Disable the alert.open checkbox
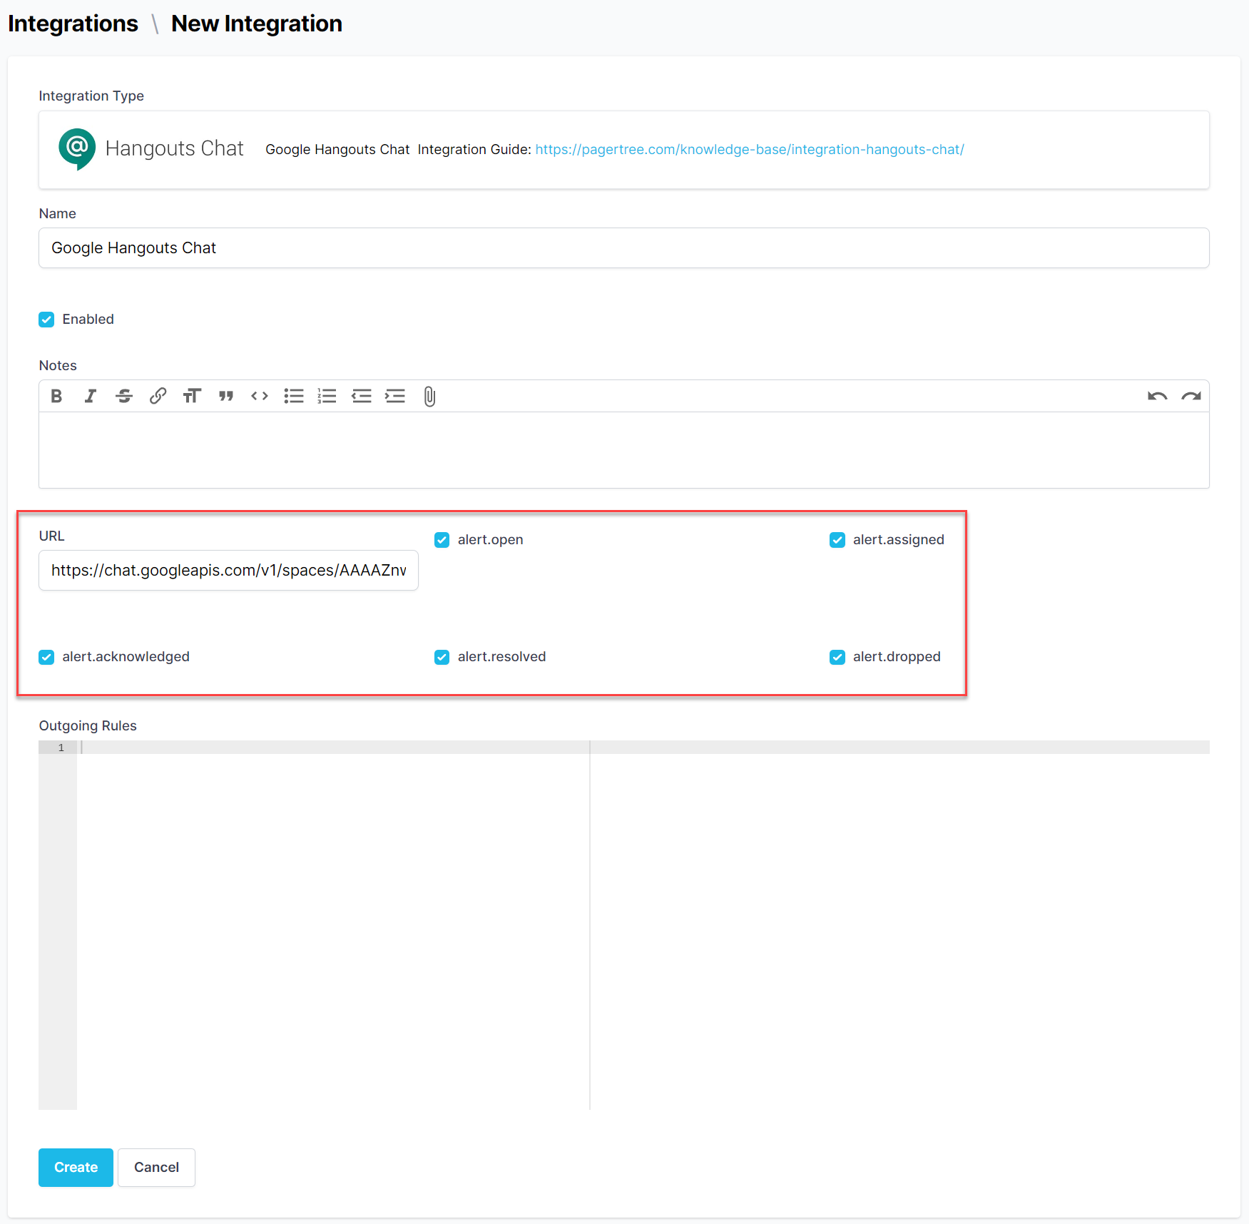 coord(442,540)
